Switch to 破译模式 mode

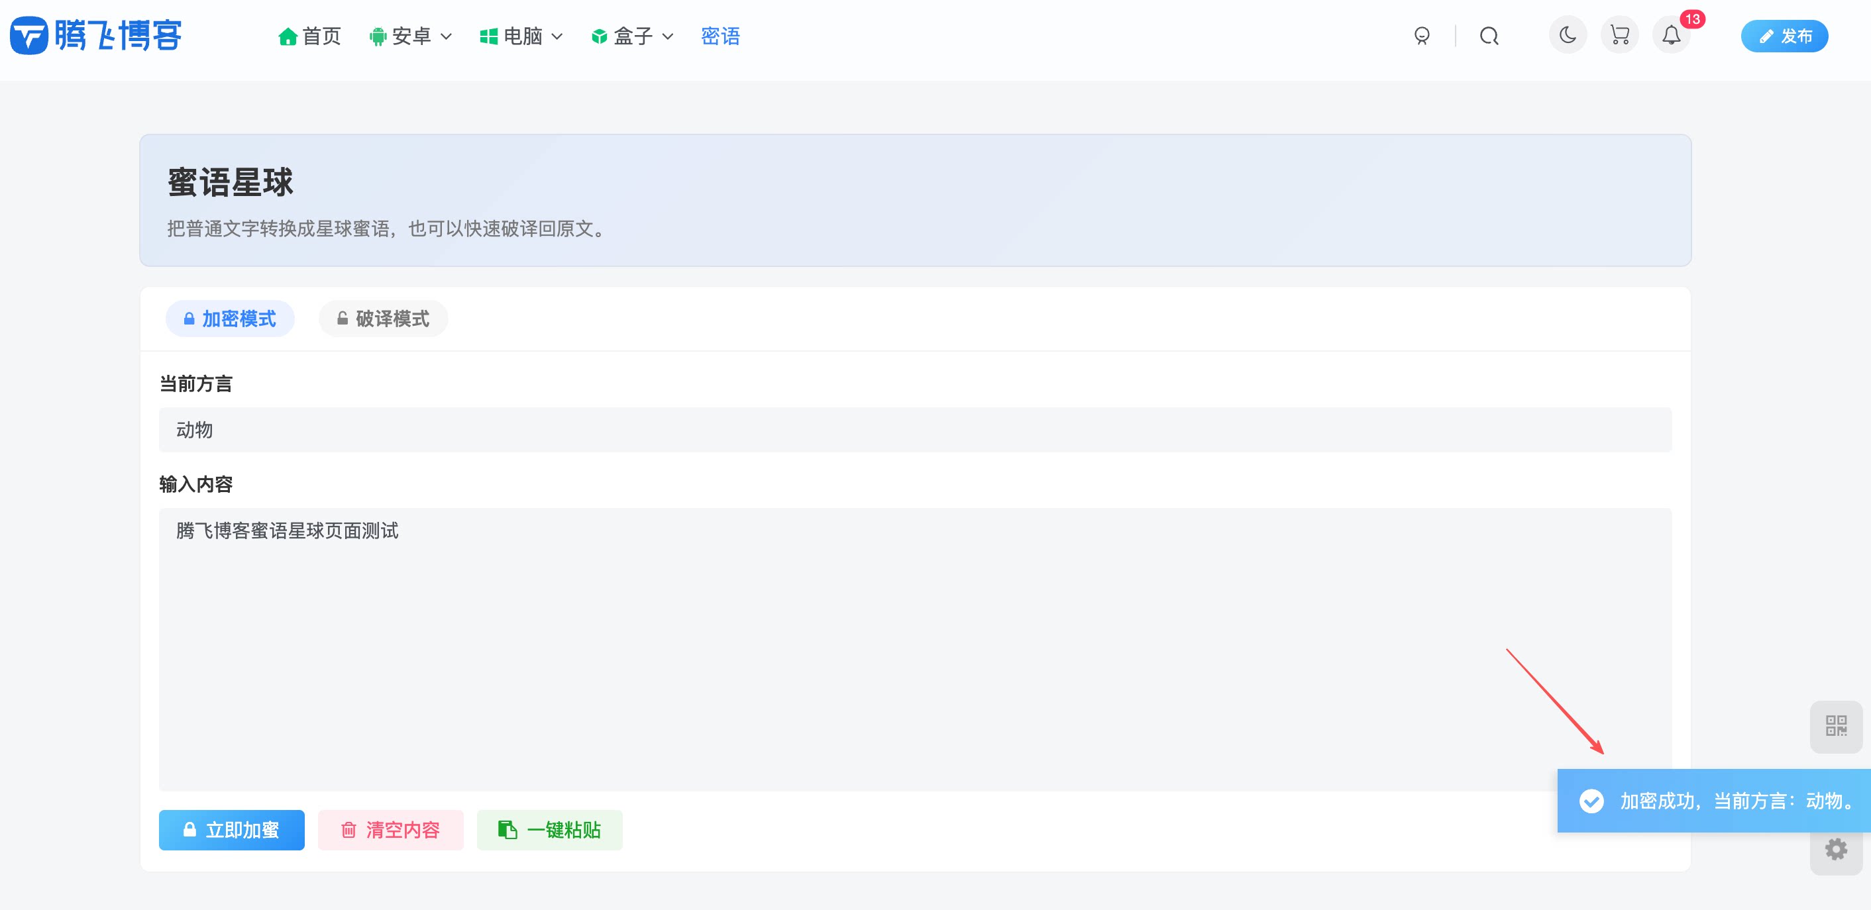click(x=382, y=318)
